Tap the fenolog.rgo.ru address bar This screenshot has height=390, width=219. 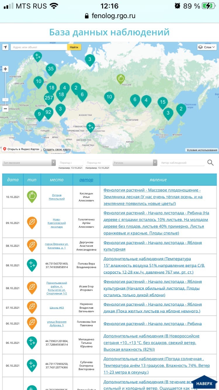(x=109, y=15)
